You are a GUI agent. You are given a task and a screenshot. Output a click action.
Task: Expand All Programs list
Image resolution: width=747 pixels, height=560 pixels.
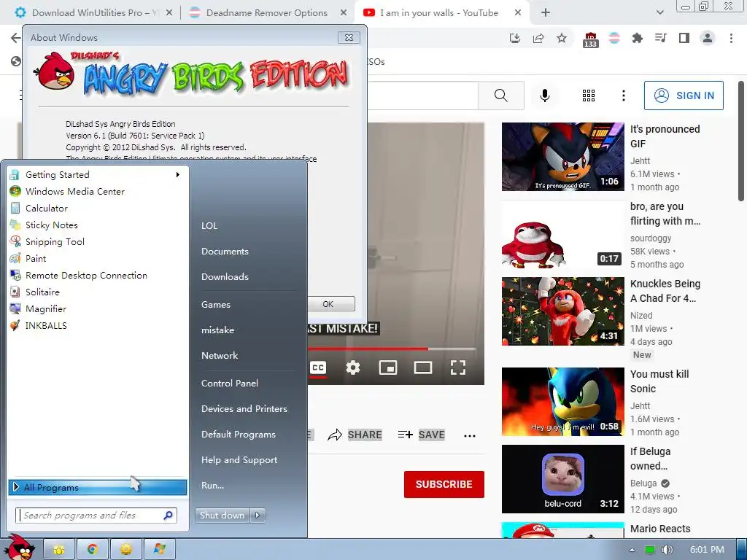[98, 487]
